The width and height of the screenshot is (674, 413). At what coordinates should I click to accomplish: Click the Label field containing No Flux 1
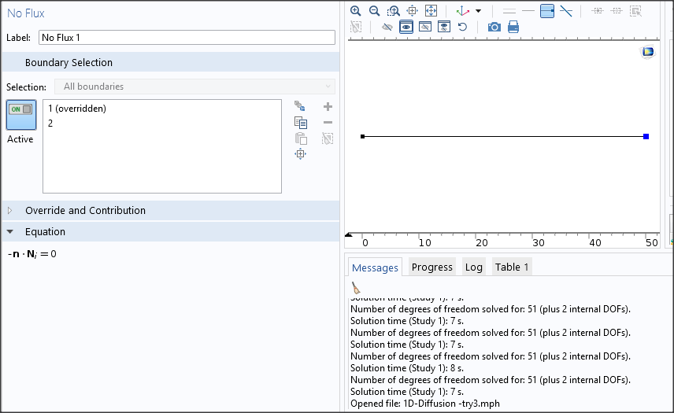pyautogui.click(x=187, y=37)
